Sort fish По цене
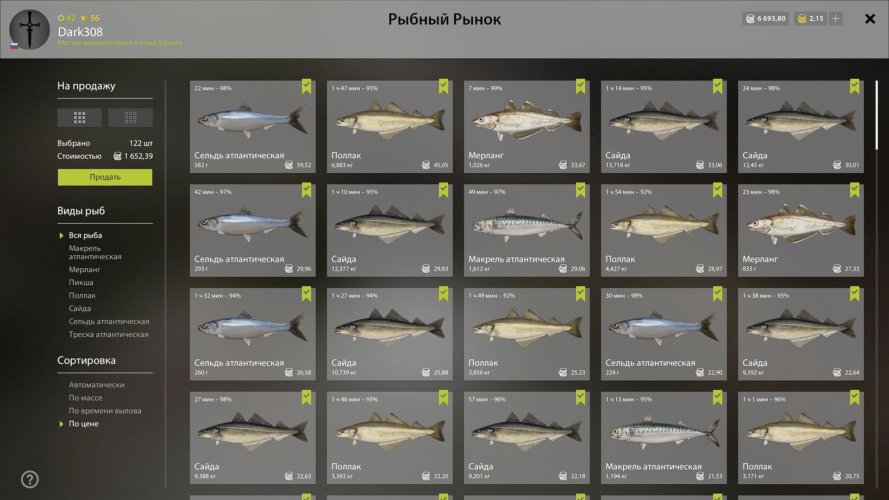The width and height of the screenshot is (889, 500). pyautogui.click(x=84, y=424)
